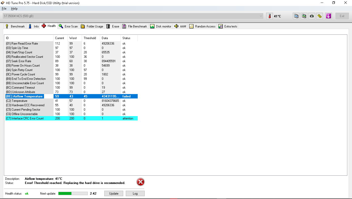
Task: Click the Data column header
Action: click(x=110, y=38)
